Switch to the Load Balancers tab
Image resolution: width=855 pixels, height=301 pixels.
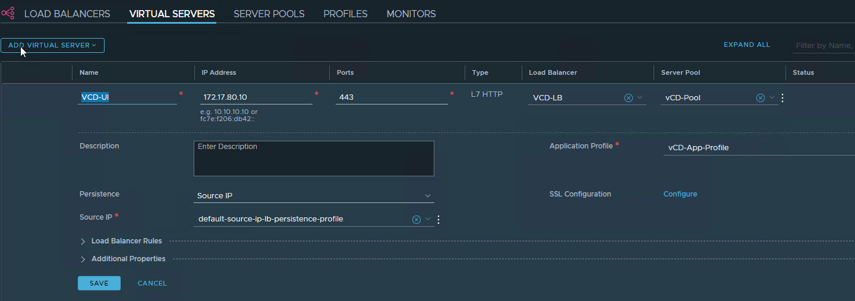point(67,14)
